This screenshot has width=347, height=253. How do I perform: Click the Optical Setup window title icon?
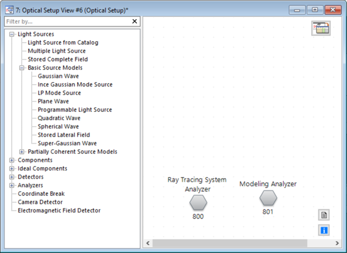click(x=10, y=10)
